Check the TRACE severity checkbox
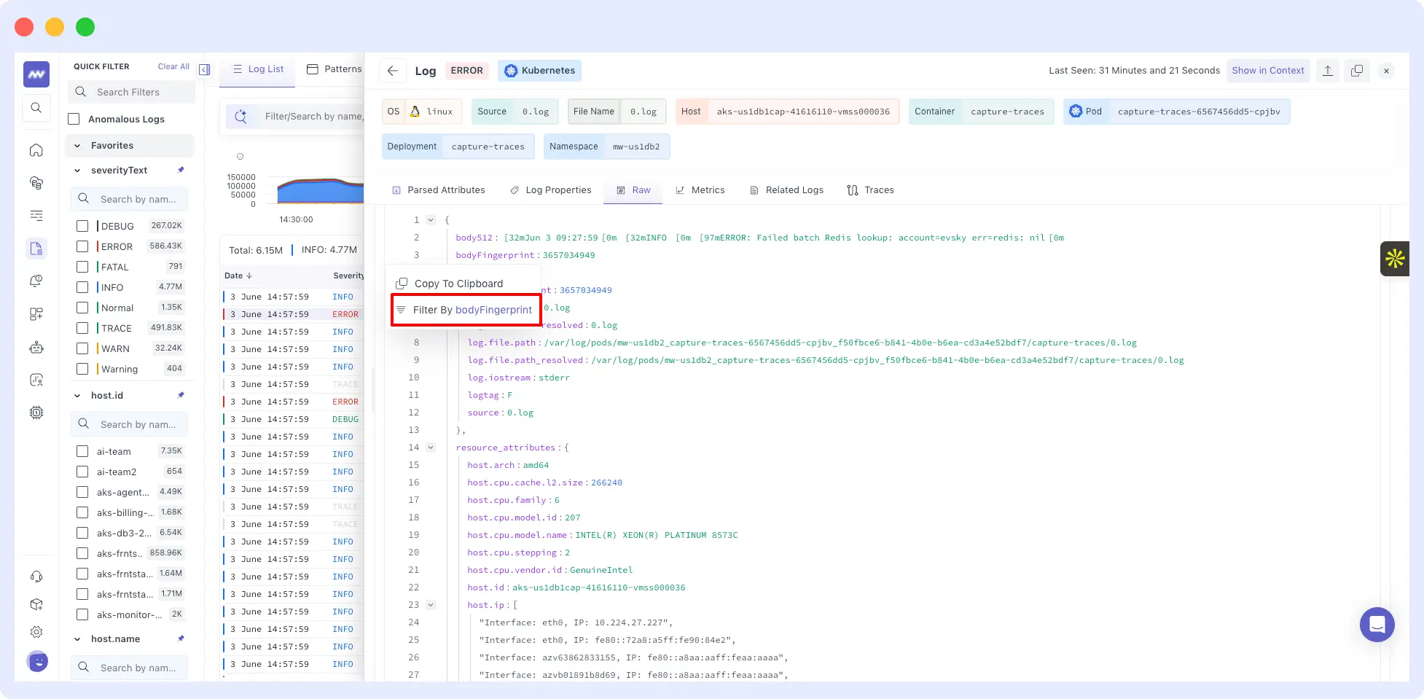Screen dimensions: 1424x699 pos(82,328)
